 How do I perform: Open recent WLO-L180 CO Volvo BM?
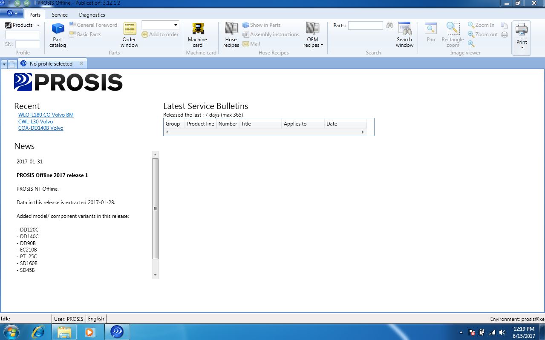46,115
